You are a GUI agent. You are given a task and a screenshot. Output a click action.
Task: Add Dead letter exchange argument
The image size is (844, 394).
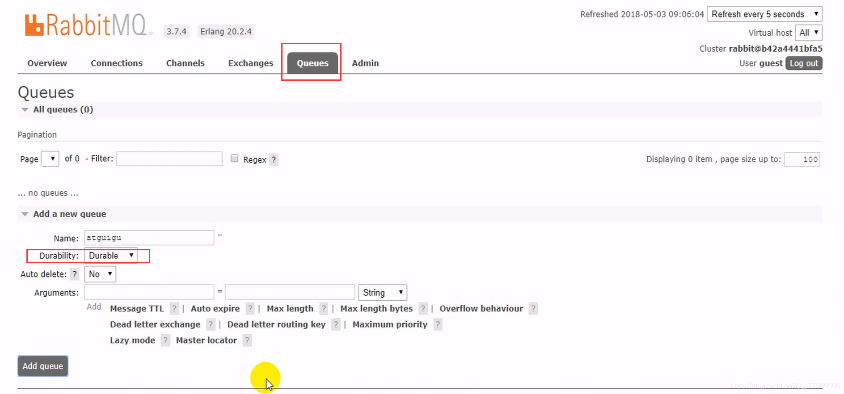tap(155, 324)
